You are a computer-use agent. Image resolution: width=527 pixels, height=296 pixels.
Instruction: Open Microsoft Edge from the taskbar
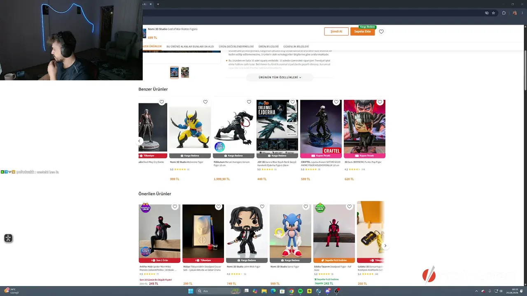point(273,291)
